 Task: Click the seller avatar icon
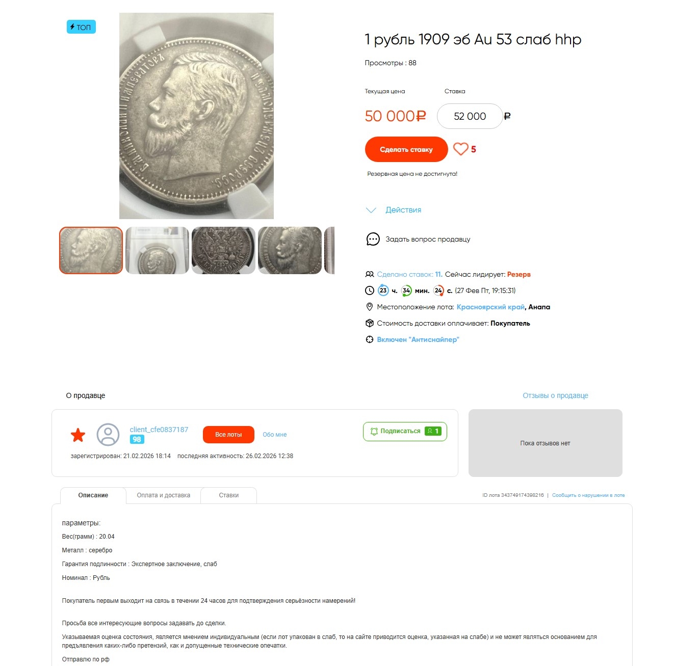(108, 435)
